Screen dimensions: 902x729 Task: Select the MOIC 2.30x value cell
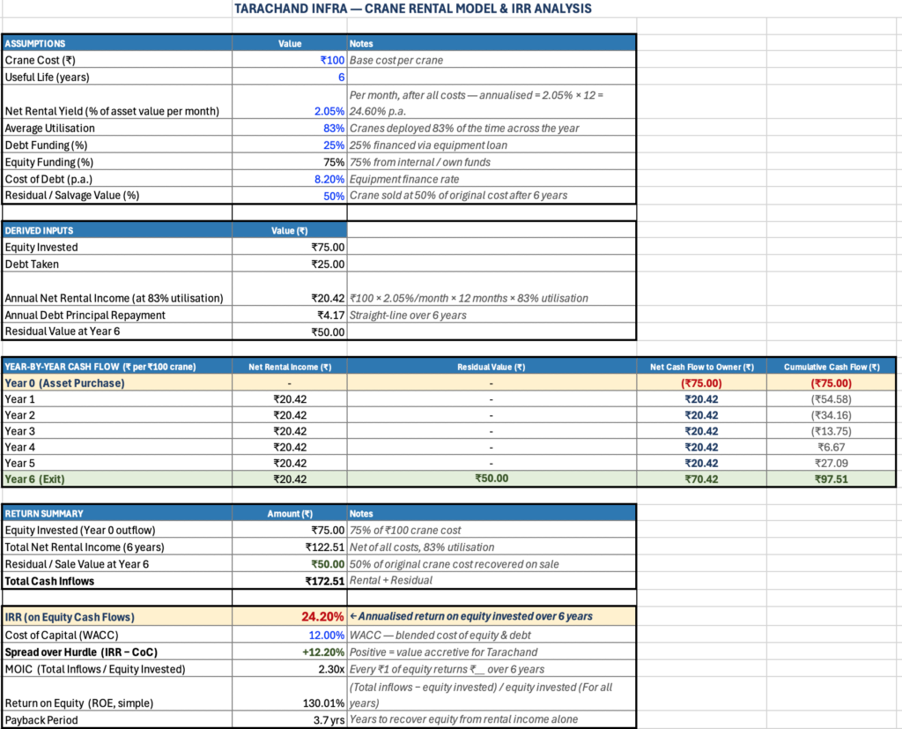click(329, 669)
